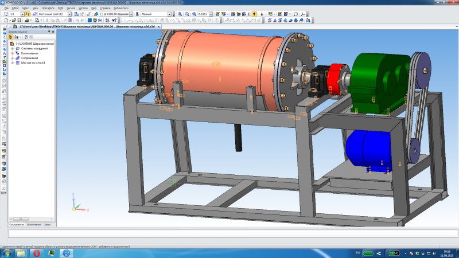Click the command line input field
This screenshot has width=459, height=258.
[233, 233]
